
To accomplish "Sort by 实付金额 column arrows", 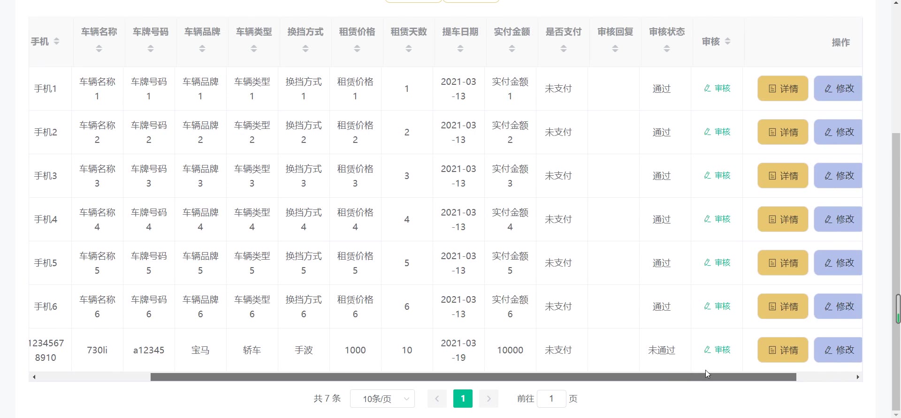I will tap(512, 48).
